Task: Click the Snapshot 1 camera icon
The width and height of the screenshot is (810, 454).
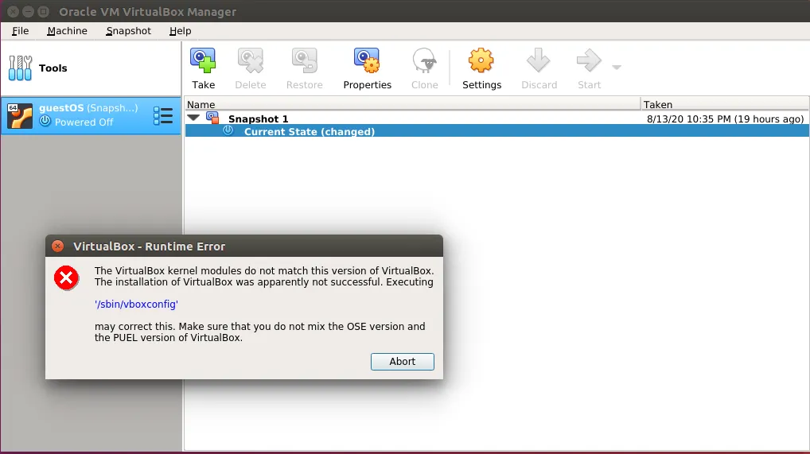Action: coord(212,118)
